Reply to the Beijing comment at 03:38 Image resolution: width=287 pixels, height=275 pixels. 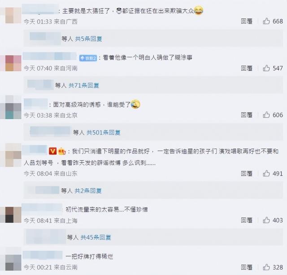[x=247, y=115]
